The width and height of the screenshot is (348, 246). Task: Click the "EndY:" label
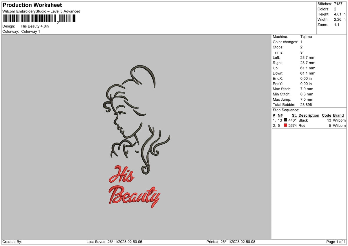coord(278,84)
